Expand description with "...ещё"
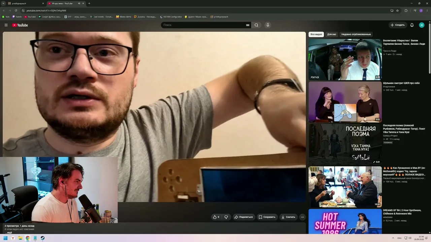This screenshot has height=242, width=431. point(8,233)
